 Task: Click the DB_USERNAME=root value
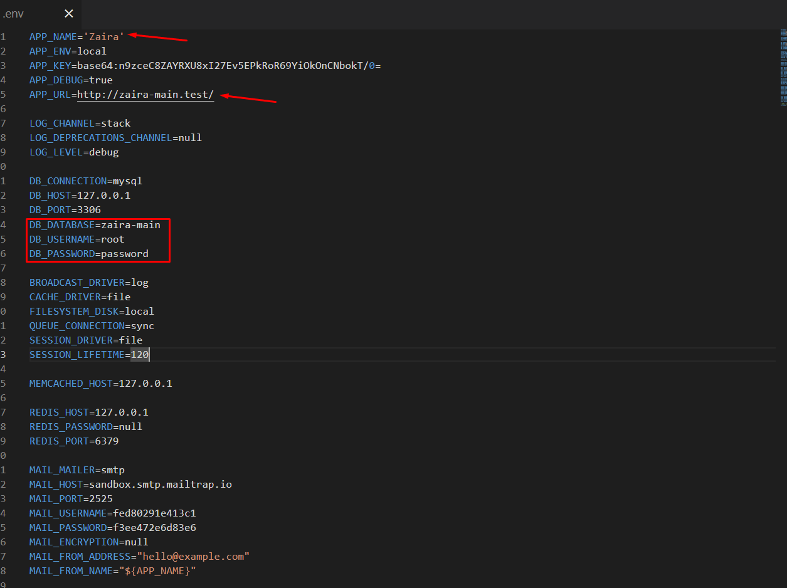(113, 239)
